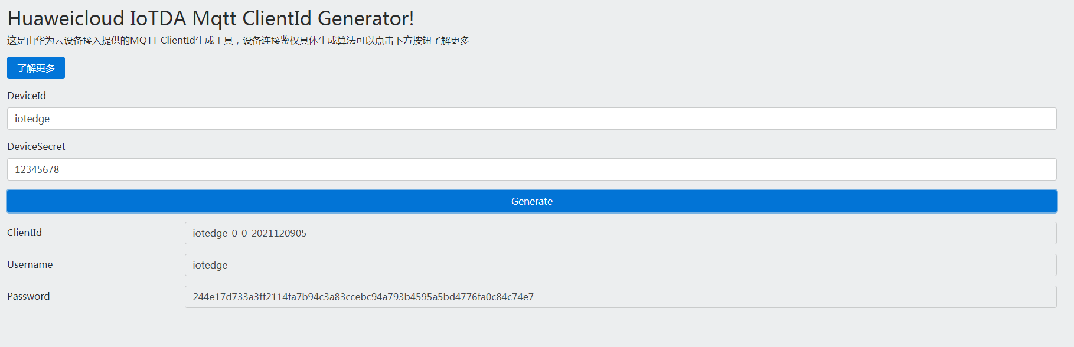Click the blue 了解更多 button
The width and height of the screenshot is (1074, 347).
click(36, 68)
